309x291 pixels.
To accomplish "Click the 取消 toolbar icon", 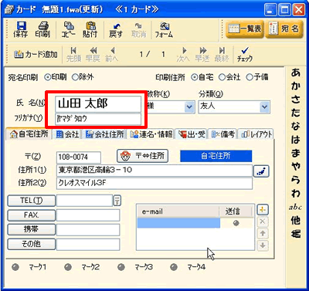I will 138,30.
